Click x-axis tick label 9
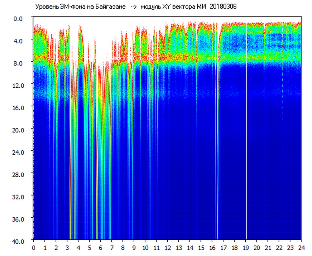This screenshot has height=256, width=312. pyautogui.click(x=134, y=248)
